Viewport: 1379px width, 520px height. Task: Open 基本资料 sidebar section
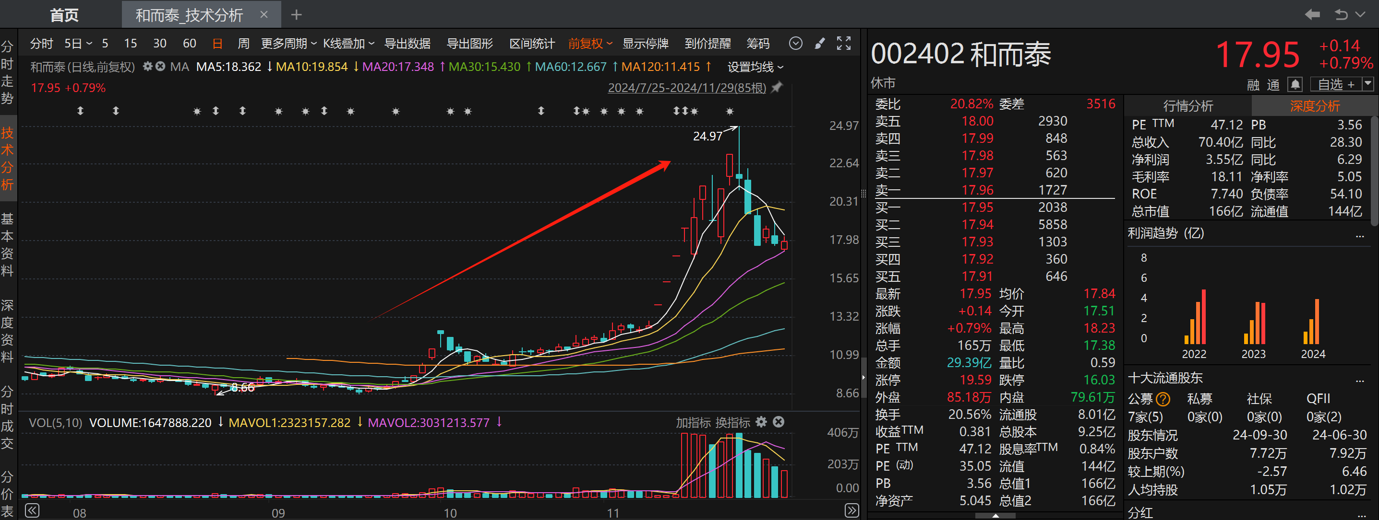click(x=7, y=244)
